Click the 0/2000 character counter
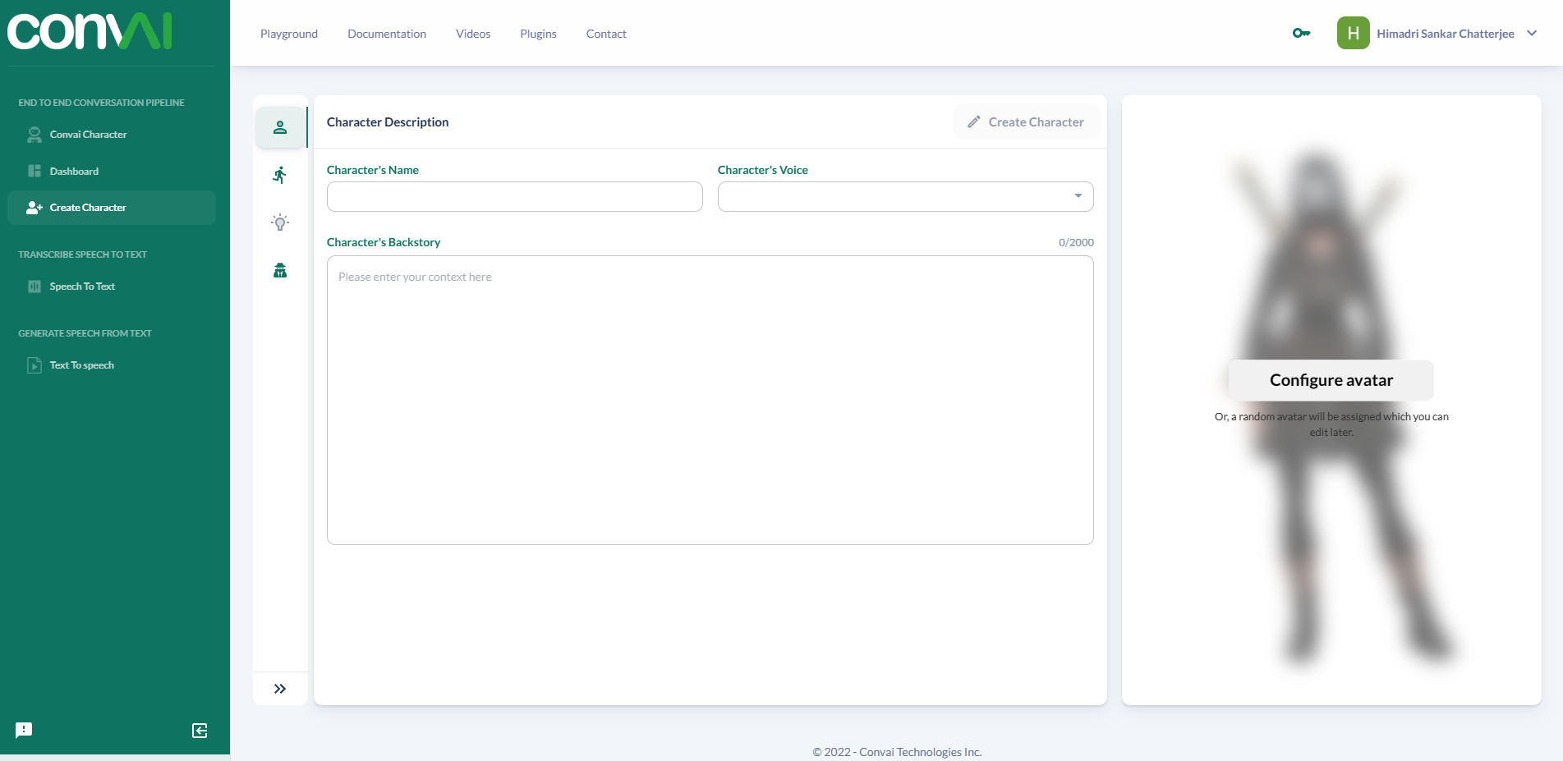1563x761 pixels. (x=1076, y=242)
